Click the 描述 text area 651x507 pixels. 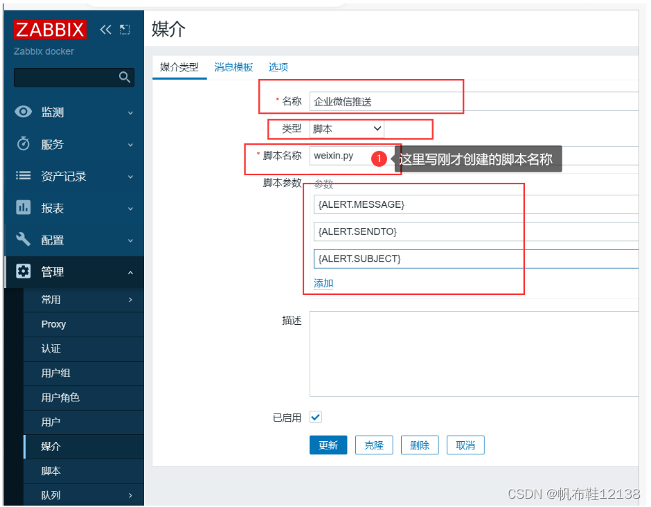474,354
